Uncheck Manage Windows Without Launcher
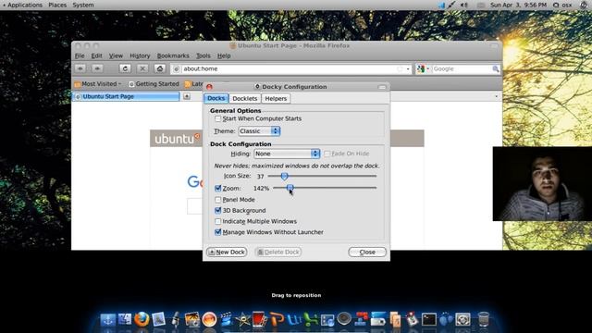 (x=218, y=232)
